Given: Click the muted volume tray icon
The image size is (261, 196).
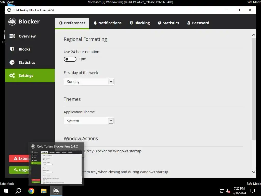Looking at the screenshot, I should pos(228,191).
